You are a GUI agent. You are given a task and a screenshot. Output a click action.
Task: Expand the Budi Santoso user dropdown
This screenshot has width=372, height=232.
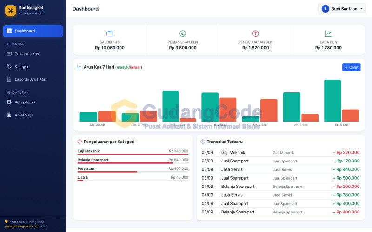pyautogui.click(x=342, y=9)
